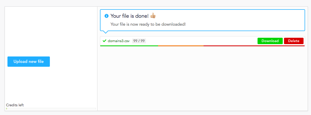The width and height of the screenshot is (311, 115).
Task: Click the ready to be downloaded message
Action: point(148,24)
